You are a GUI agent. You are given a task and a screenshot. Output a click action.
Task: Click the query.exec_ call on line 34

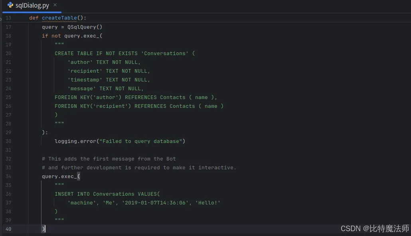pos(61,177)
